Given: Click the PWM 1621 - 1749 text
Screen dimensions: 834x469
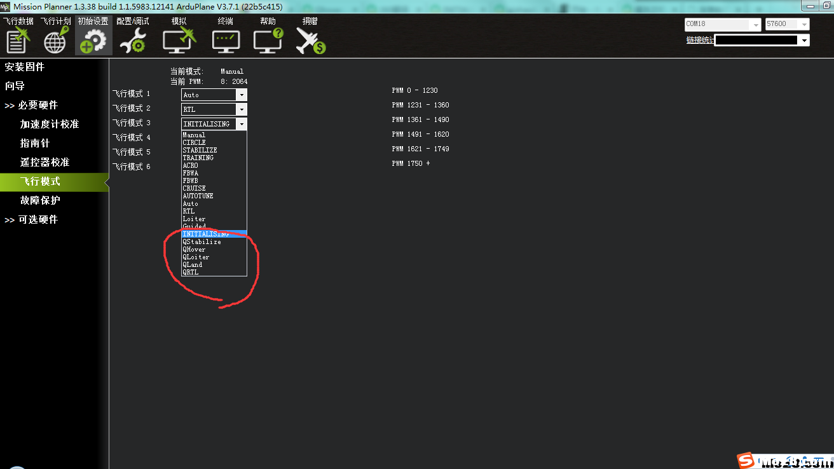Looking at the screenshot, I should click(x=420, y=149).
